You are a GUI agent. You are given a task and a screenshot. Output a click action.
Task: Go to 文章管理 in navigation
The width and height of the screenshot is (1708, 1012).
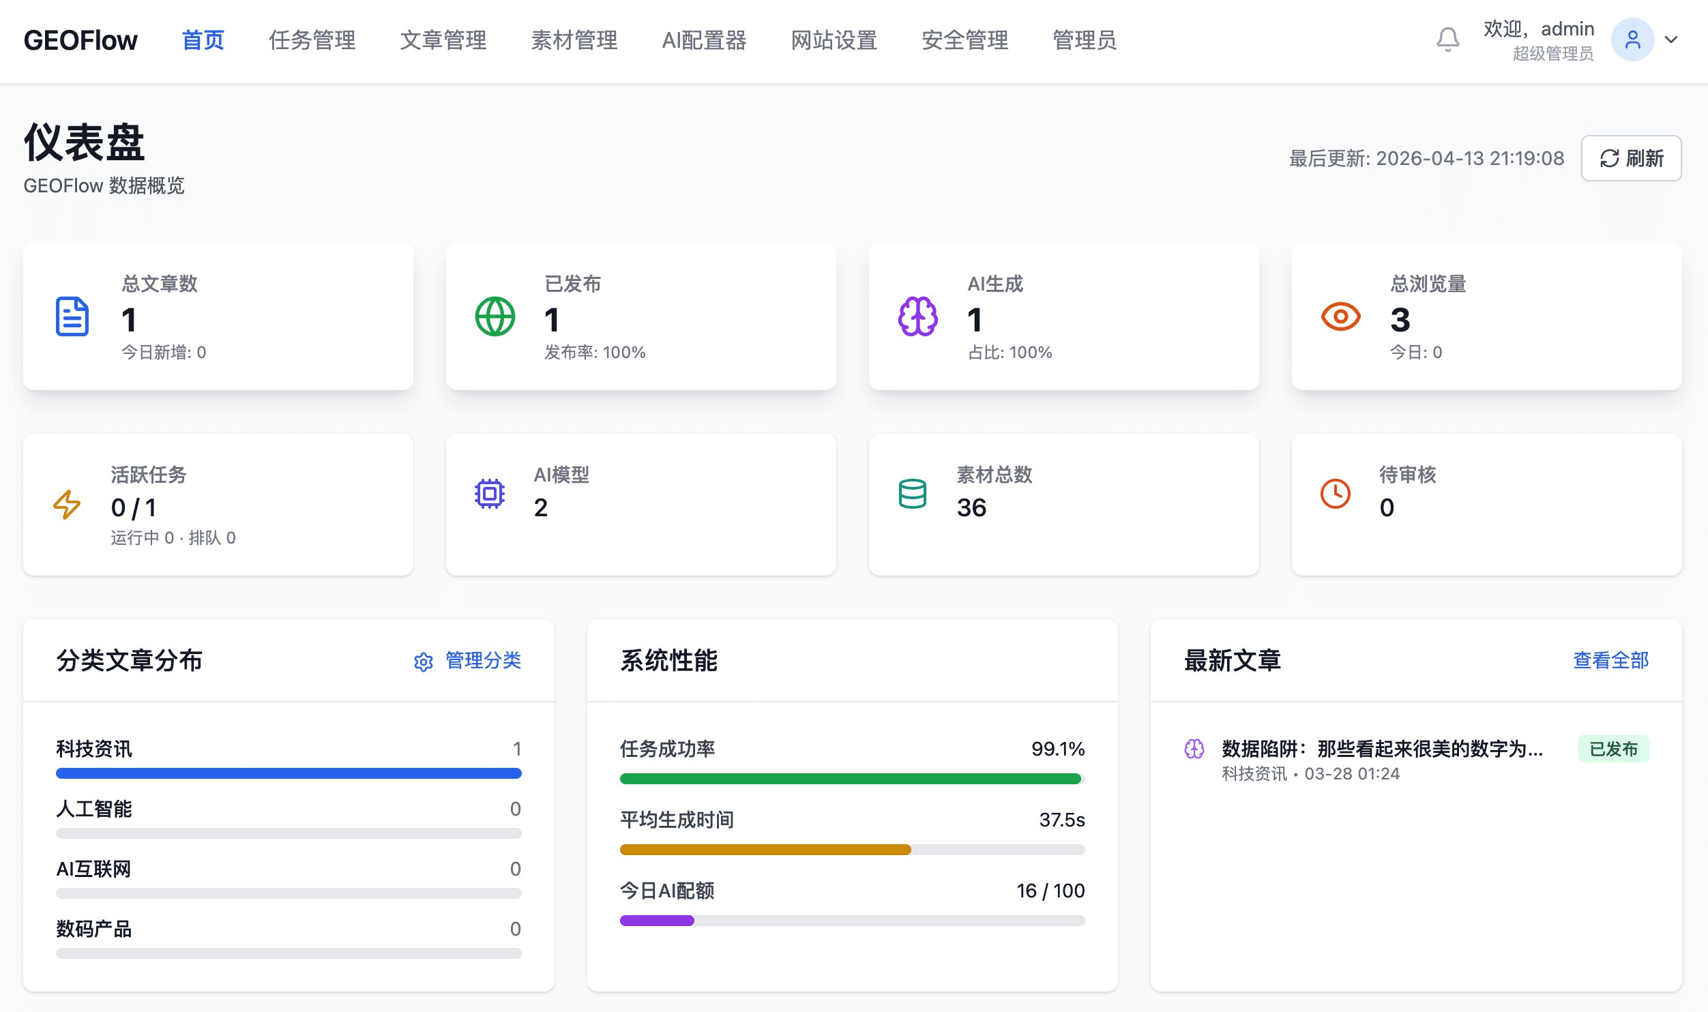coord(443,40)
